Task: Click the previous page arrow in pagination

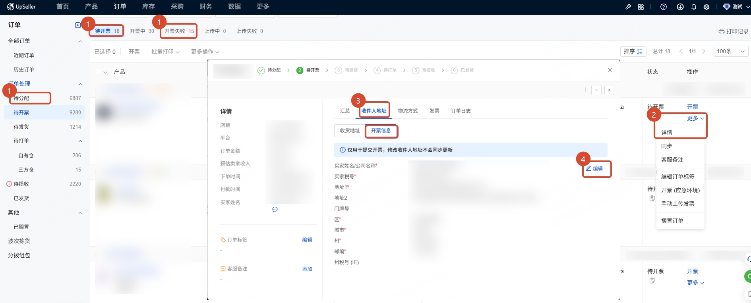Action: [681, 51]
